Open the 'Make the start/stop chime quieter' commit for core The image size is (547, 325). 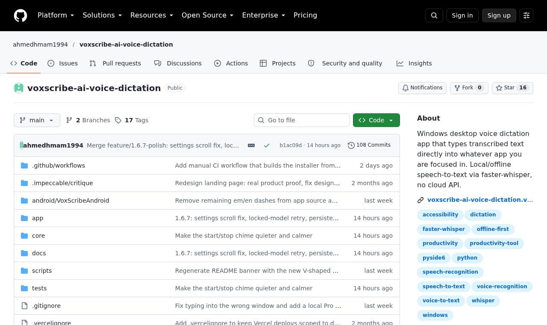(244, 236)
